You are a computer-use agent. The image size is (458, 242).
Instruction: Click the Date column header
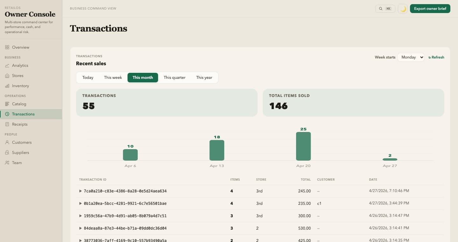[373, 180]
